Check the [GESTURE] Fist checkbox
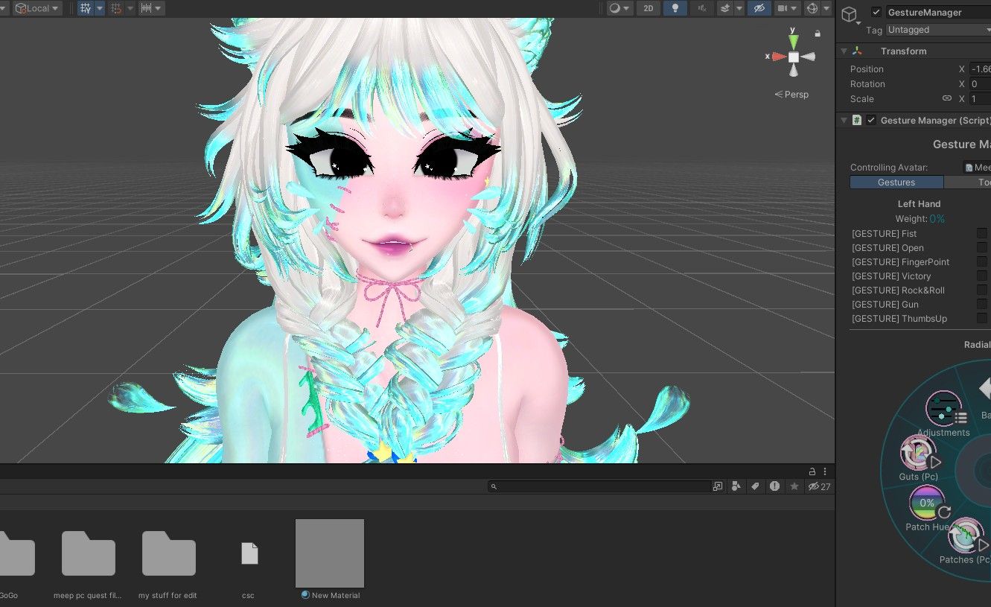991x607 pixels. point(982,233)
